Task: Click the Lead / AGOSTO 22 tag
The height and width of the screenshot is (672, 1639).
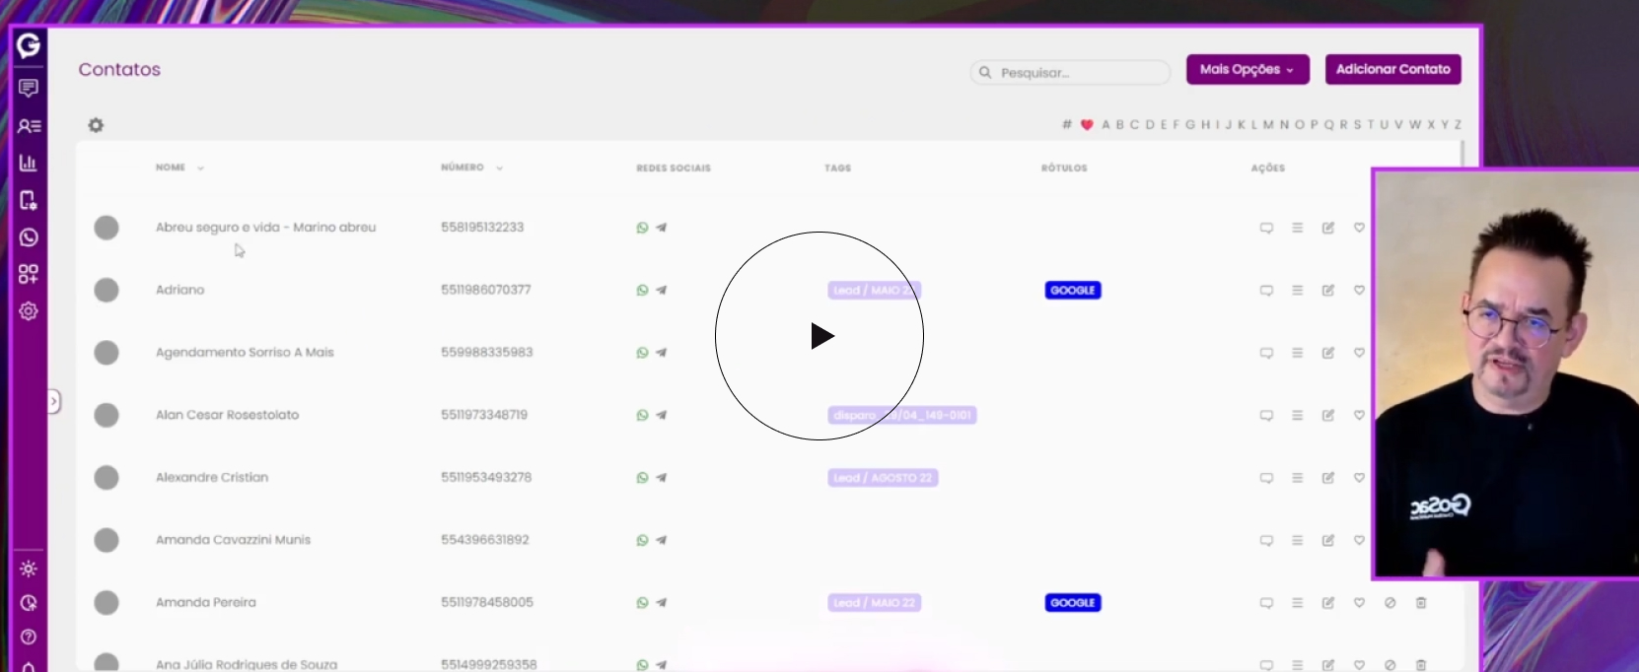Action: [x=883, y=478]
